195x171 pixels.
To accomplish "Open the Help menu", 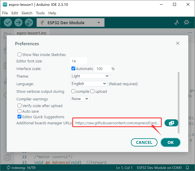I will click(x=52, y=13).
